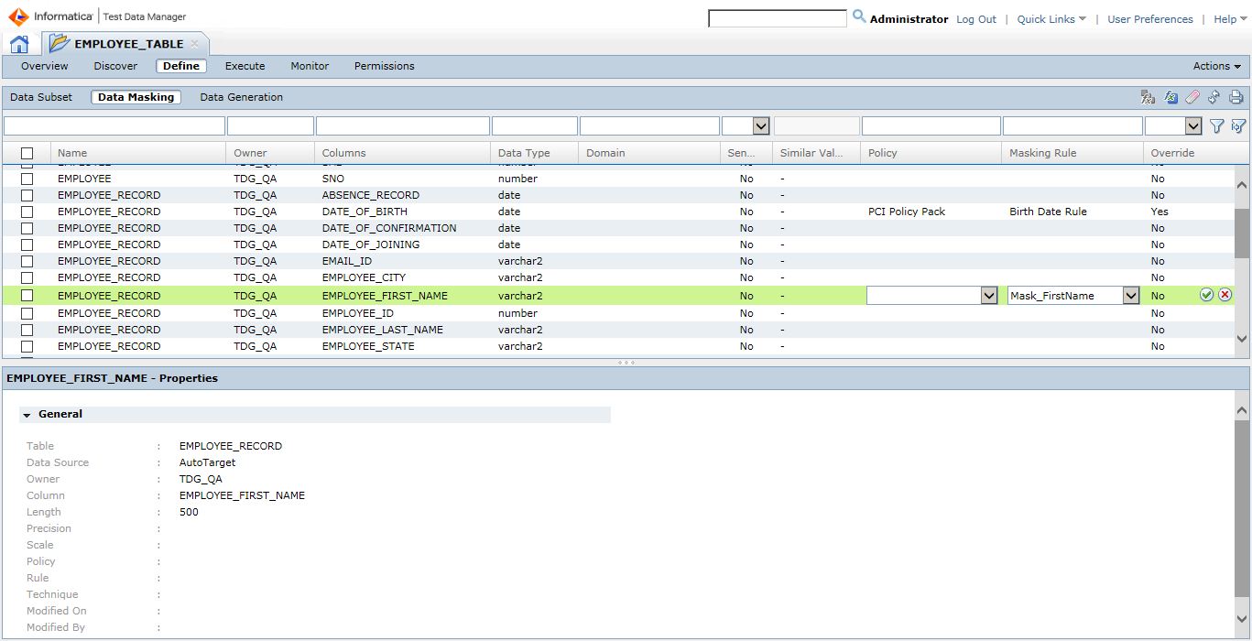Select the 'PCI Policy Pack' cell

(x=907, y=212)
